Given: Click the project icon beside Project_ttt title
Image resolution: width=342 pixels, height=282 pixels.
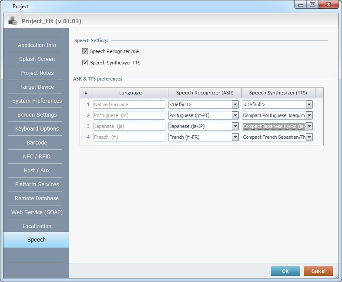Looking at the screenshot, I should pyautogui.click(x=13, y=21).
